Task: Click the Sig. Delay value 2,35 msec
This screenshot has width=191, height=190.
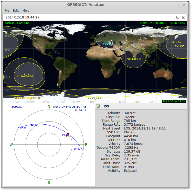Action: (x=132, y=155)
